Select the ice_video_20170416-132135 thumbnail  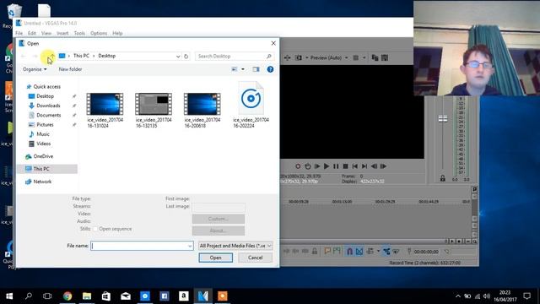coord(154,104)
